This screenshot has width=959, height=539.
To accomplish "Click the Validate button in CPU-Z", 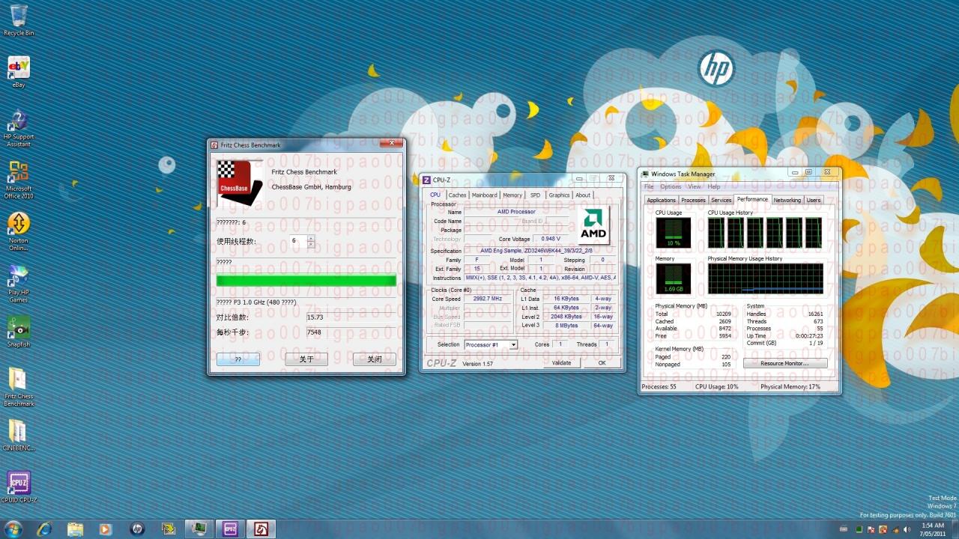I will click(x=561, y=363).
